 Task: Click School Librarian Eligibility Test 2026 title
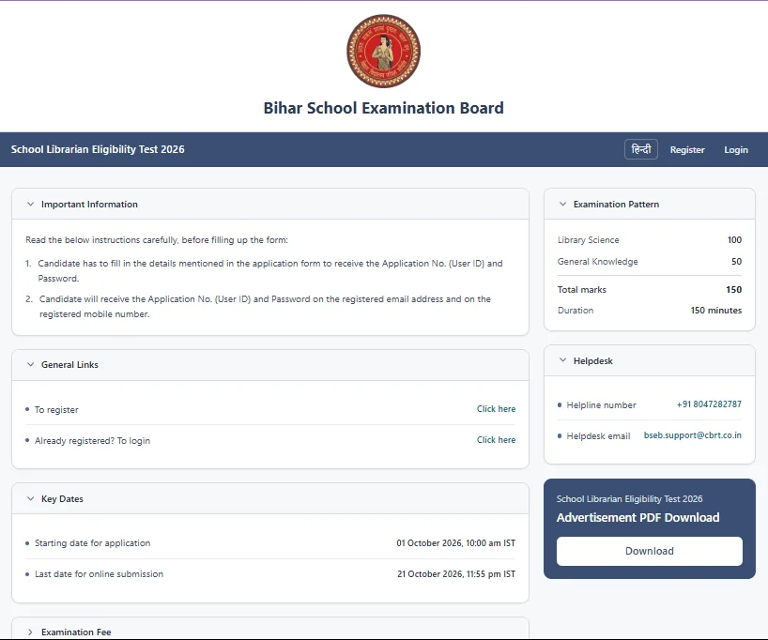(98, 149)
